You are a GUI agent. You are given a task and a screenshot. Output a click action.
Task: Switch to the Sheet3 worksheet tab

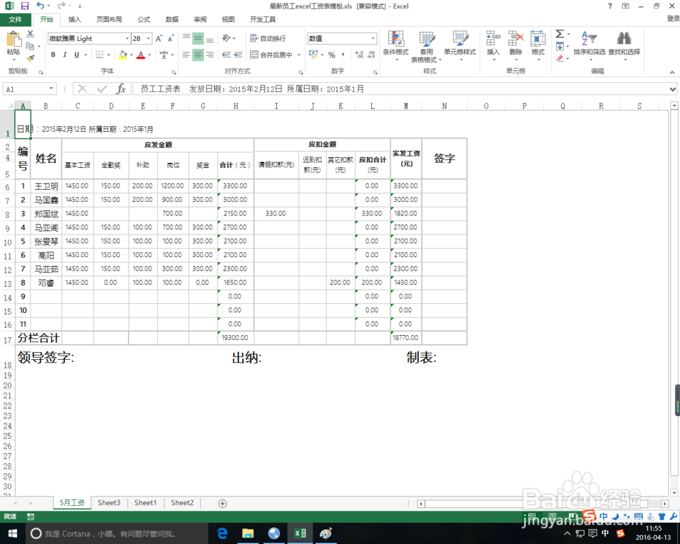point(109,503)
